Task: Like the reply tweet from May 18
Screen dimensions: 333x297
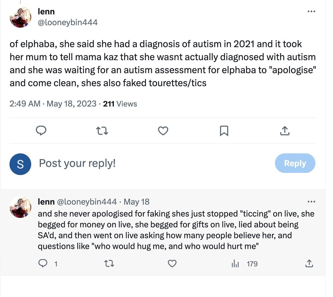Action: (x=172, y=263)
